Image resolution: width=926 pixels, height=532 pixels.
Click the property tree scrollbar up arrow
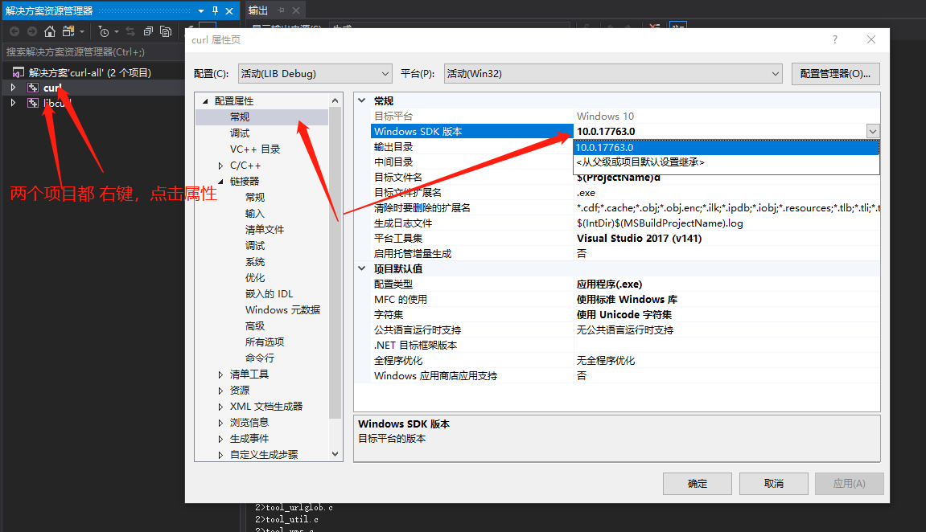[335, 101]
